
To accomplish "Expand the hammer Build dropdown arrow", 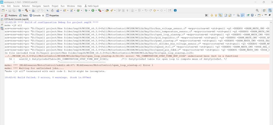I will point(30,10).
